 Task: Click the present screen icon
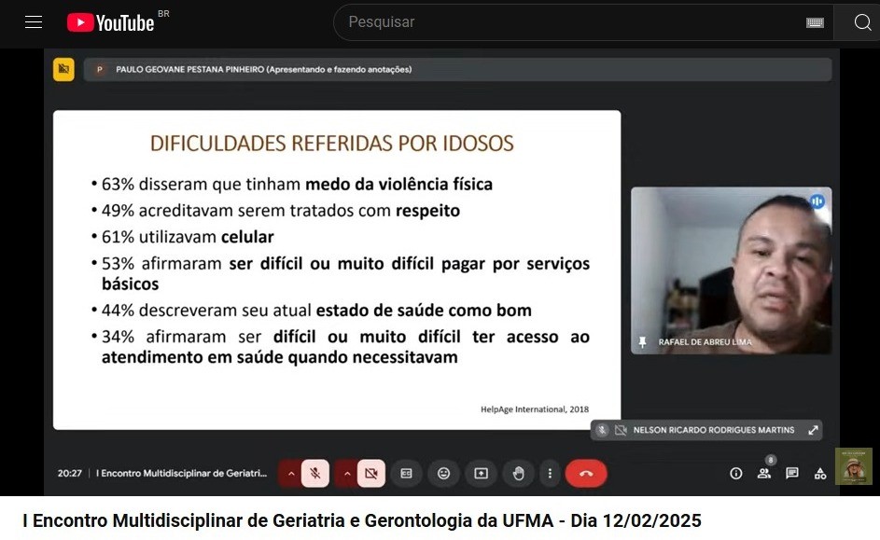coord(481,473)
